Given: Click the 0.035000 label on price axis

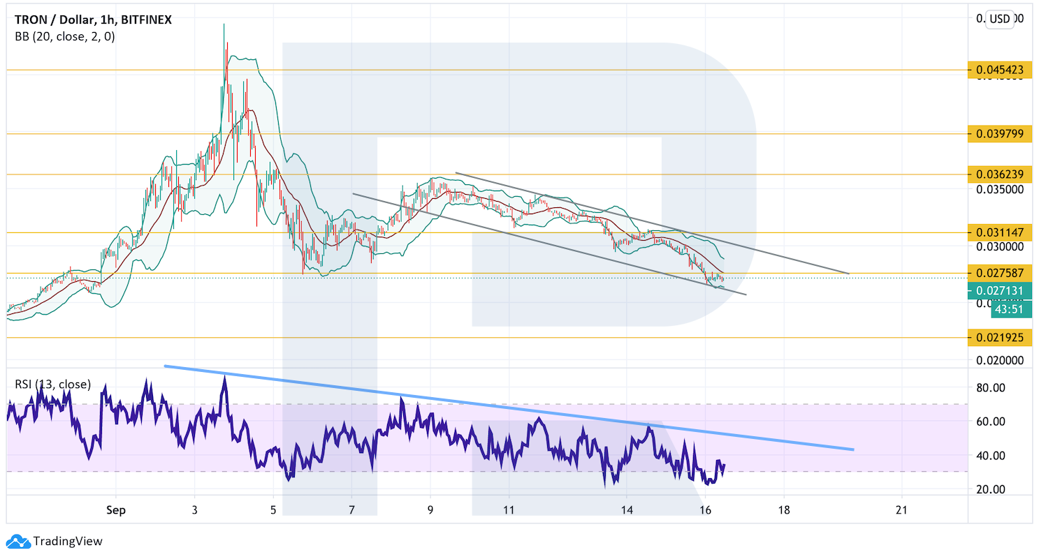Looking at the screenshot, I should [1001, 189].
